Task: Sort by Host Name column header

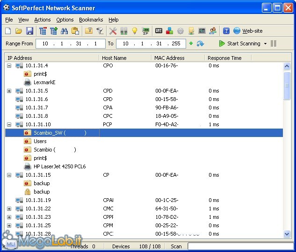Action: [x=125, y=58]
